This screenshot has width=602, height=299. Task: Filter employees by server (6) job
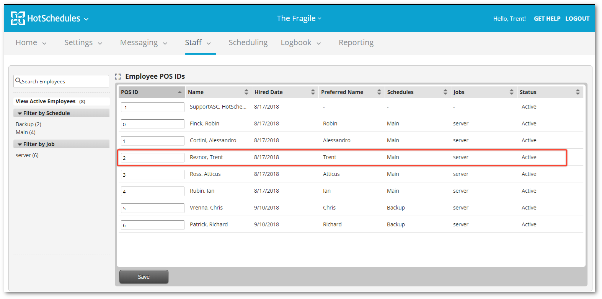(x=27, y=155)
